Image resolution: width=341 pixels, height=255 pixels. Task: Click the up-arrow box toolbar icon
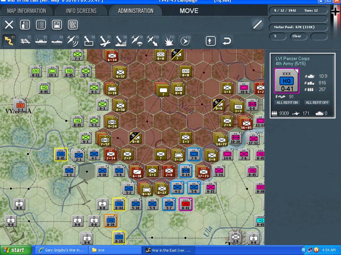coord(210,41)
